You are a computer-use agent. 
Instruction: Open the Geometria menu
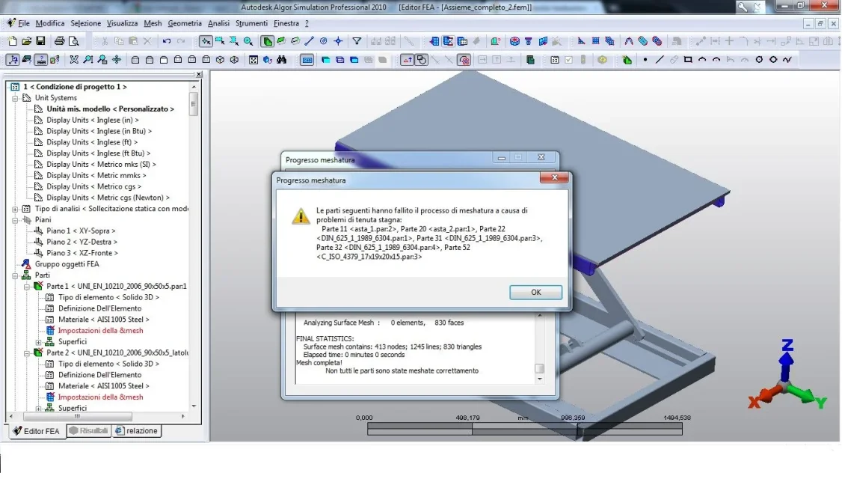tap(185, 23)
